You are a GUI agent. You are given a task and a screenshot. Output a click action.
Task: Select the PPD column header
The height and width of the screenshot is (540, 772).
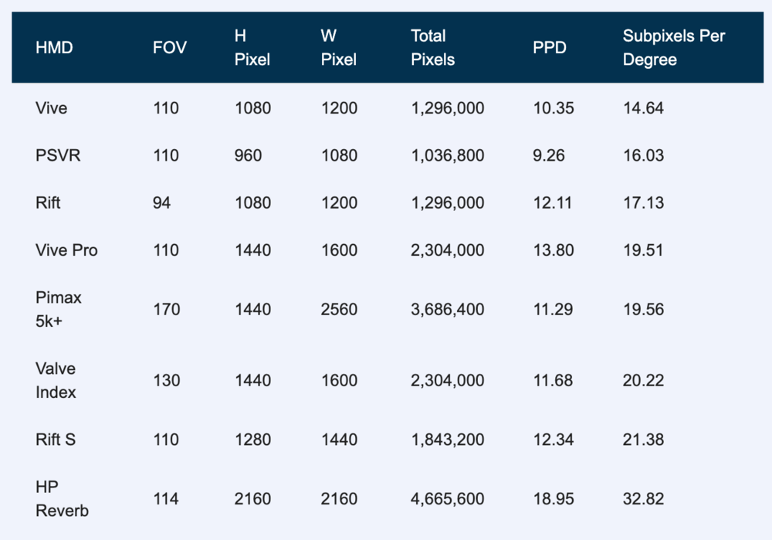550,47
